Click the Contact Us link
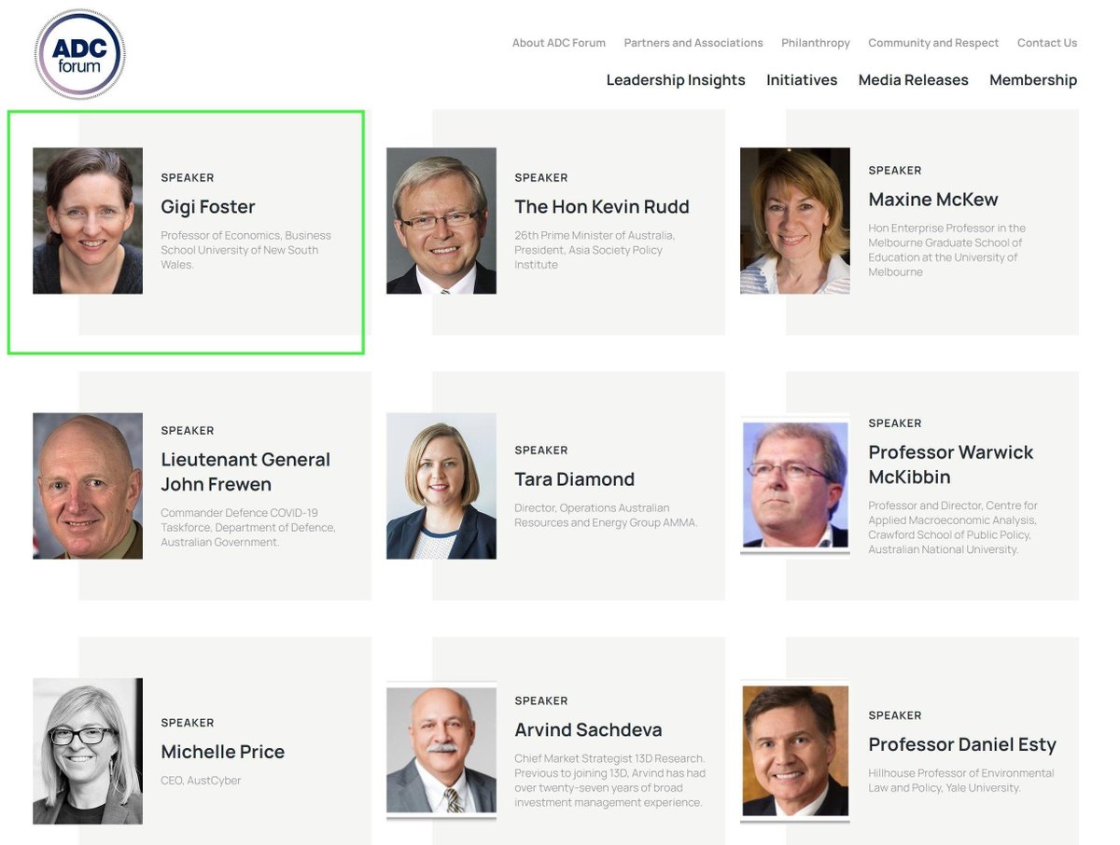Screen dimensions: 1120x845 [1047, 43]
